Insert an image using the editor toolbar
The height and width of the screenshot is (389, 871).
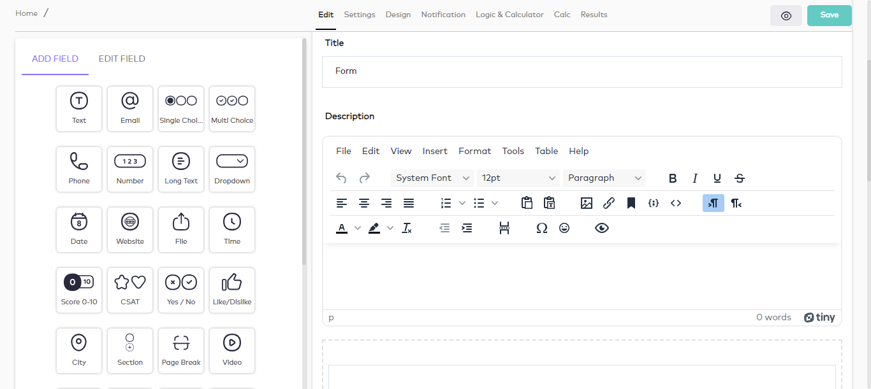pyautogui.click(x=586, y=202)
